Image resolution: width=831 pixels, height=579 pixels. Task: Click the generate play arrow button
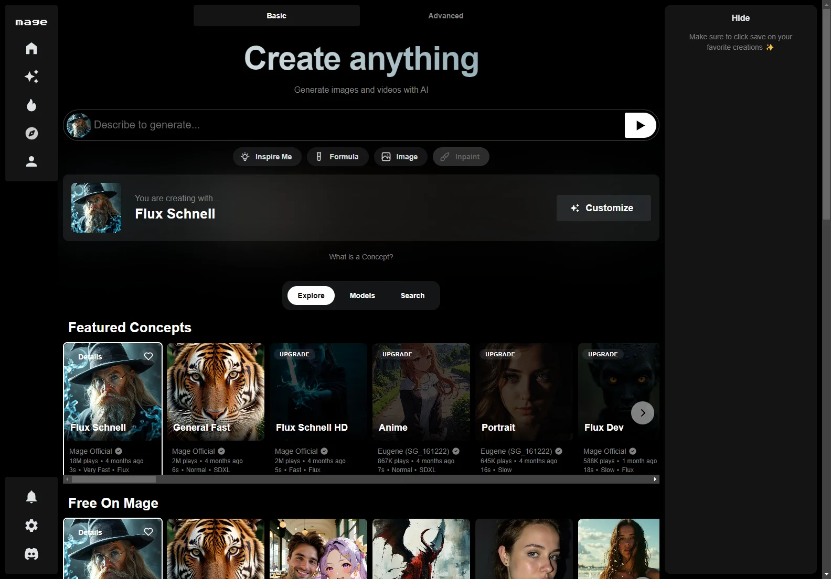point(640,125)
